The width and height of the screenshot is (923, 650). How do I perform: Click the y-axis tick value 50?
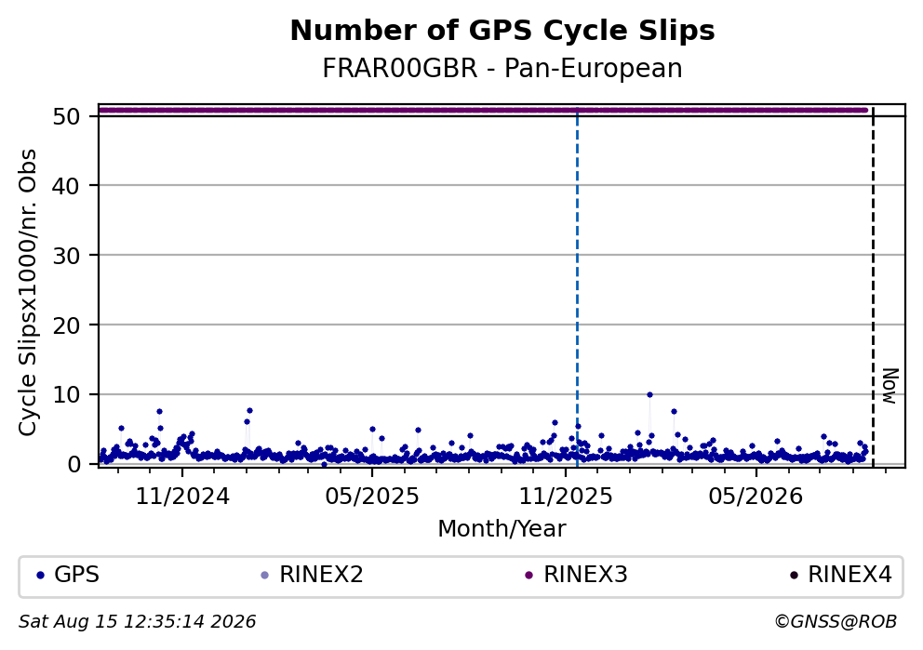tap(66, 116)
